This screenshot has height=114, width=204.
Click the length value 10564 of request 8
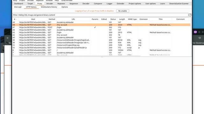(120, 50)
